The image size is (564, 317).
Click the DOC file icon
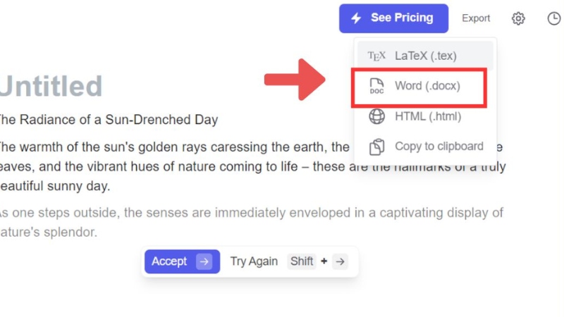(376, 86)
